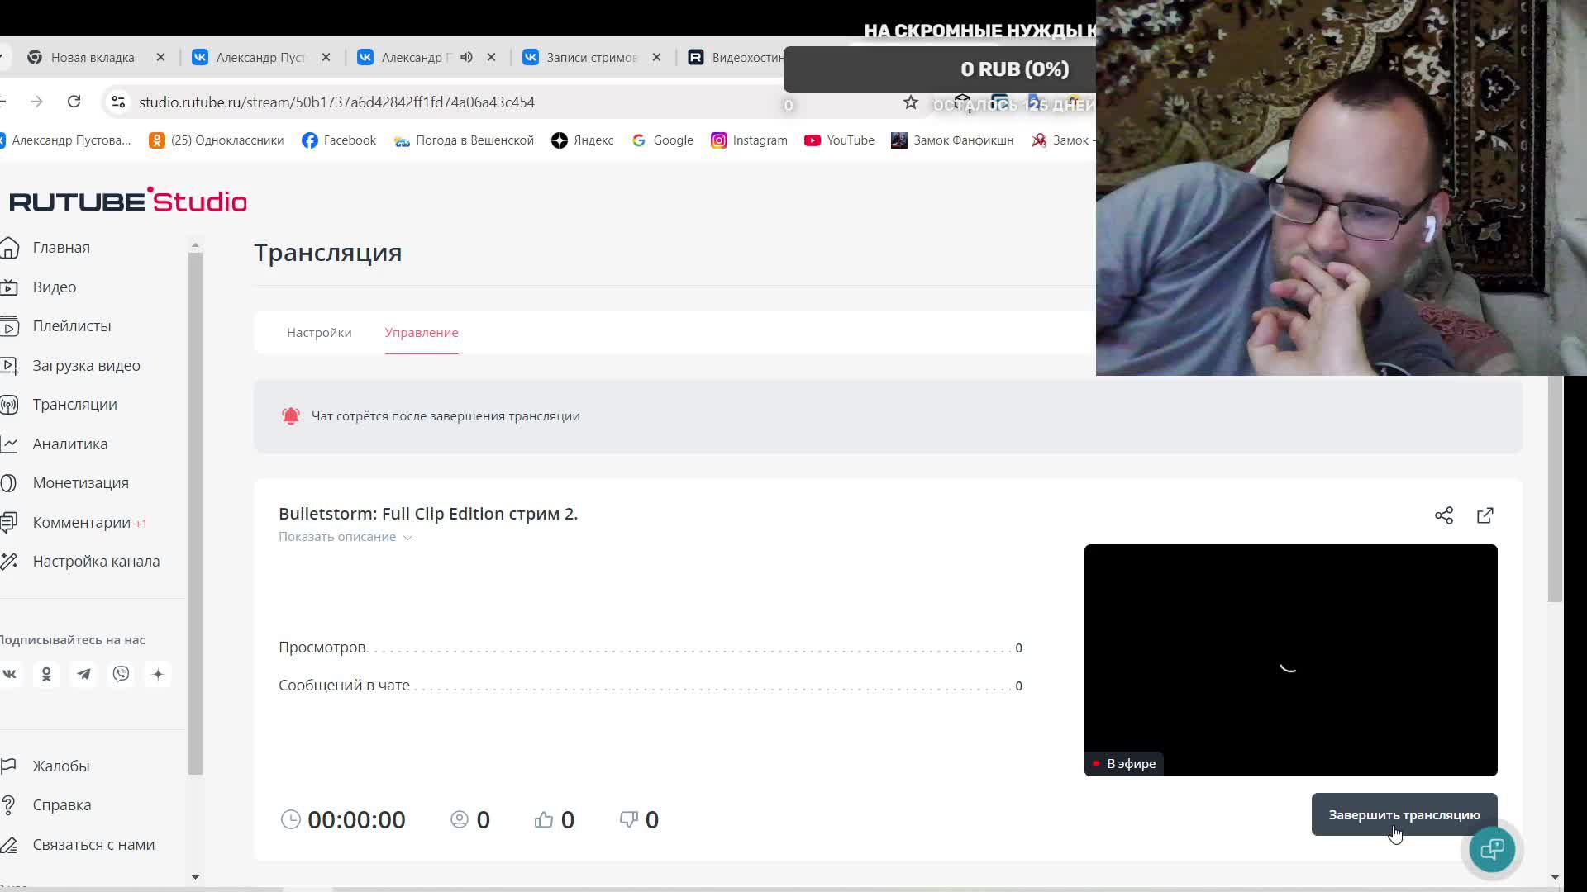The height and width of the screenshot is (892, 1587).
Task: Click the Viber social icon
Action: [121, 674]
